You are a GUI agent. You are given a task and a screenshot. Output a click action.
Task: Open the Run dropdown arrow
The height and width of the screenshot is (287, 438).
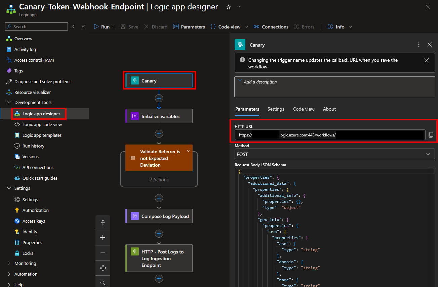[x=113, y=27]
